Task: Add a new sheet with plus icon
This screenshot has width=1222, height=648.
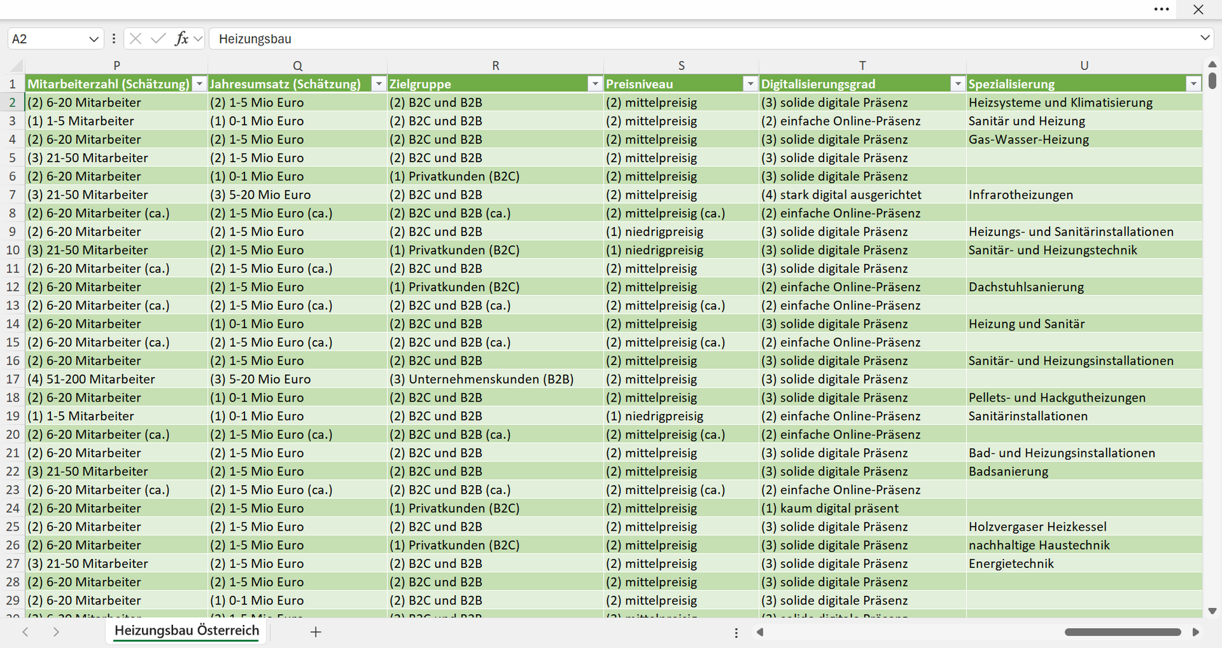Action: [x=316, y=632]
